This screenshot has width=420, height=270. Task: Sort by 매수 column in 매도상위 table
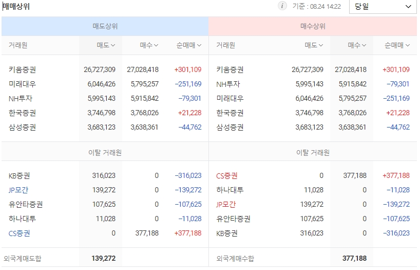(x=149, y=45)
